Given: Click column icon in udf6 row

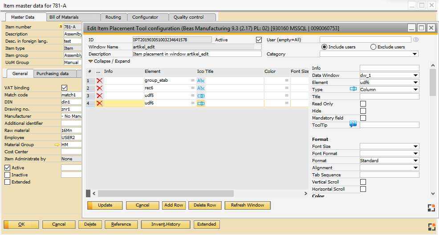Looking at the screenshot, I should 201,103.
